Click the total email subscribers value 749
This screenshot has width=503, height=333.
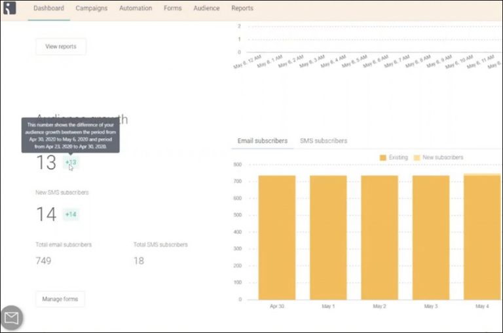(x=43, y=261)
